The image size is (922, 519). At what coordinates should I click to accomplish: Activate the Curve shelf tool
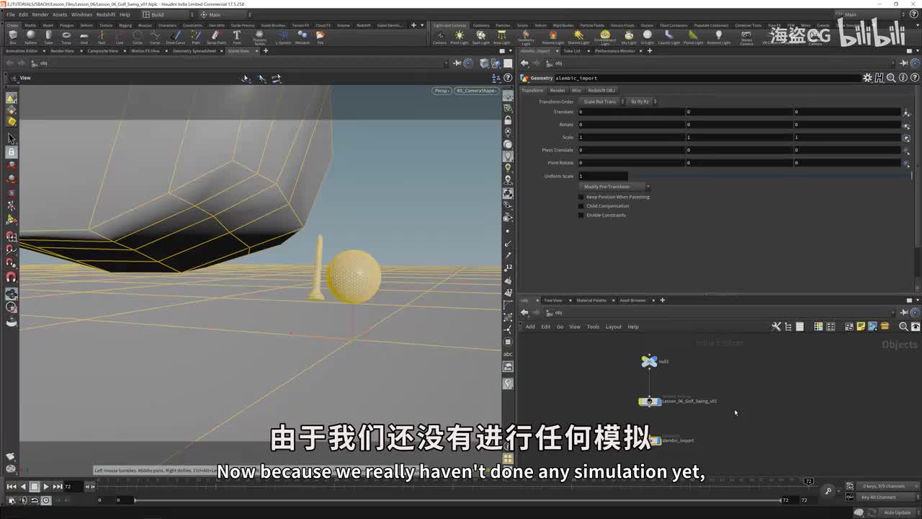155,37
